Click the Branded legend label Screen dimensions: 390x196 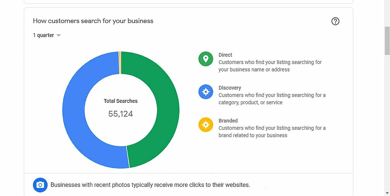point(228,120)
